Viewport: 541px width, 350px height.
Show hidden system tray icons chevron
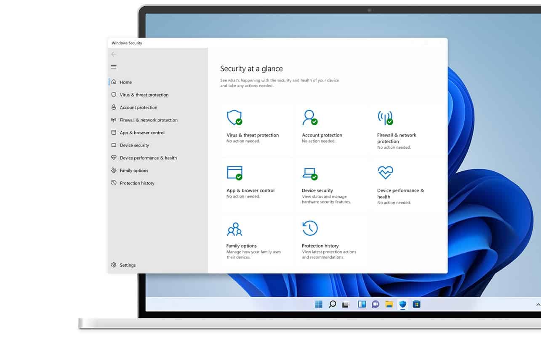click(x=538, y=304)
